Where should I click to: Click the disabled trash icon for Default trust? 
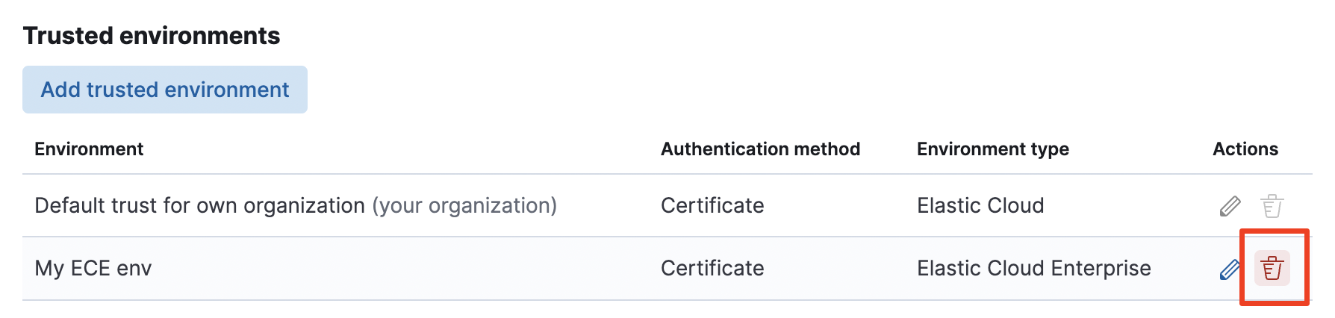(1272, 205)
